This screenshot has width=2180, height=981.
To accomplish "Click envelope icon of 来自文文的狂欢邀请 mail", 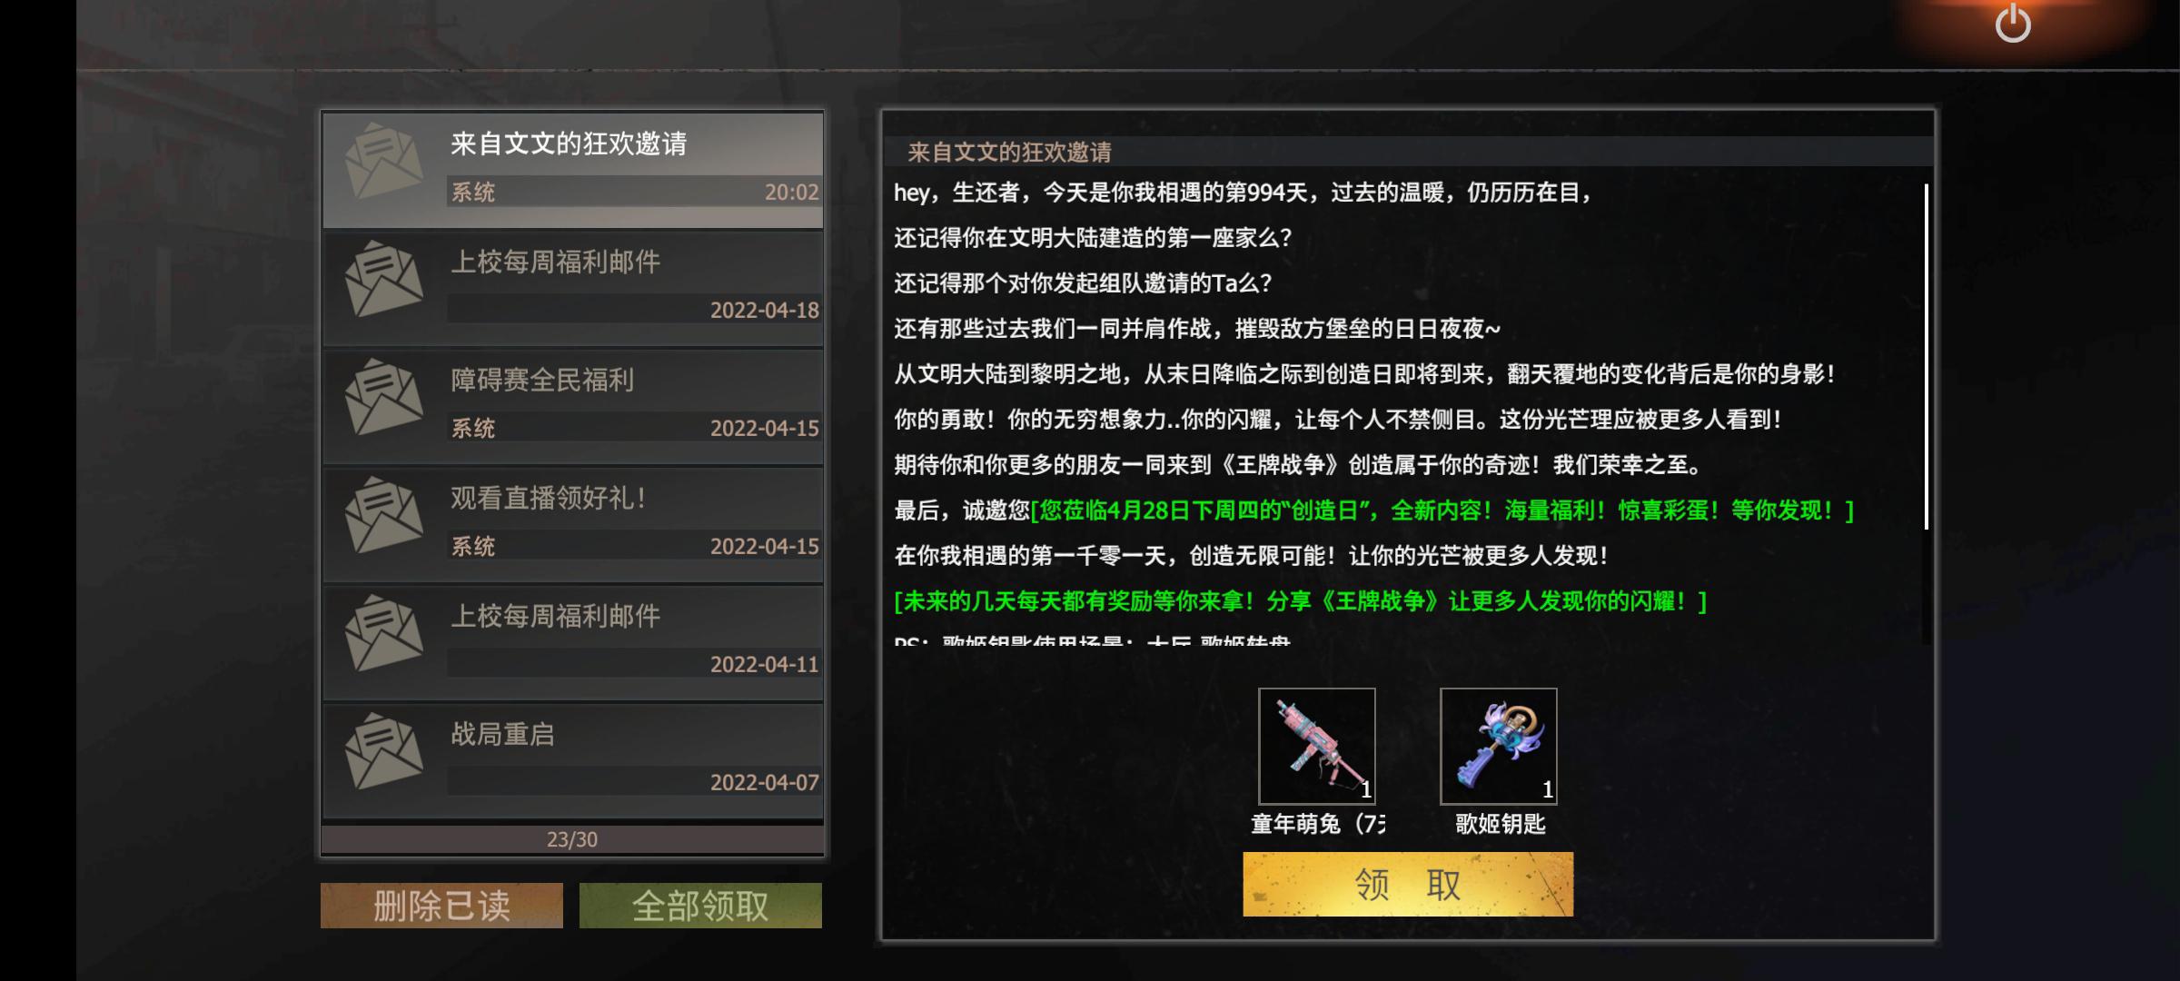I will [384, 162].
